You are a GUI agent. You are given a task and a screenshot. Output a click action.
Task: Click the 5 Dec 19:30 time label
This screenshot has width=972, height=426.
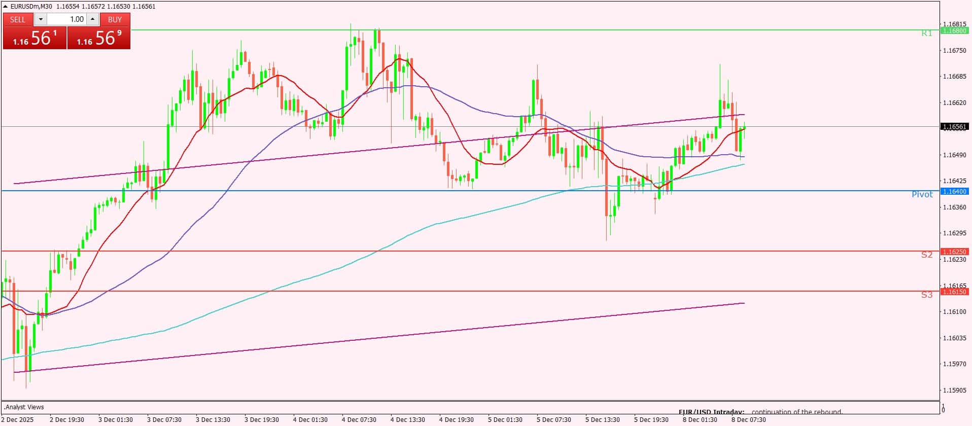click(651, 419)
